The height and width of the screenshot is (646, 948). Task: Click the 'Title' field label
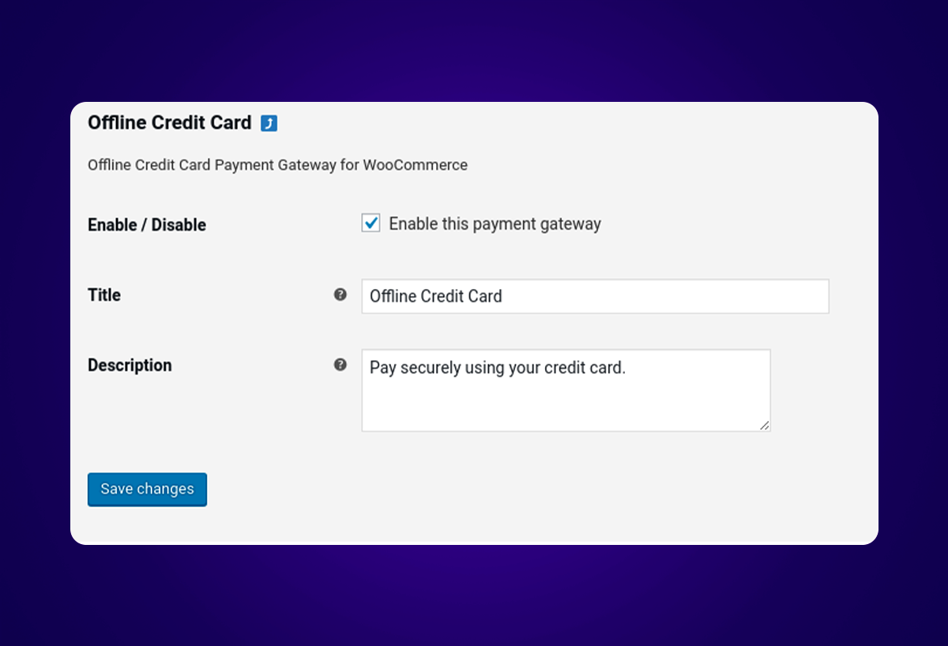(x=103, y=295)
